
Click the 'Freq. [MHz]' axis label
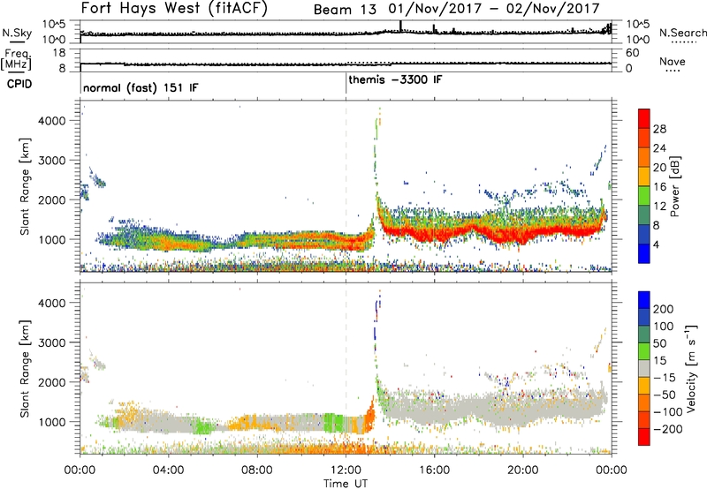pyautogui.click(x=17, y=59)
